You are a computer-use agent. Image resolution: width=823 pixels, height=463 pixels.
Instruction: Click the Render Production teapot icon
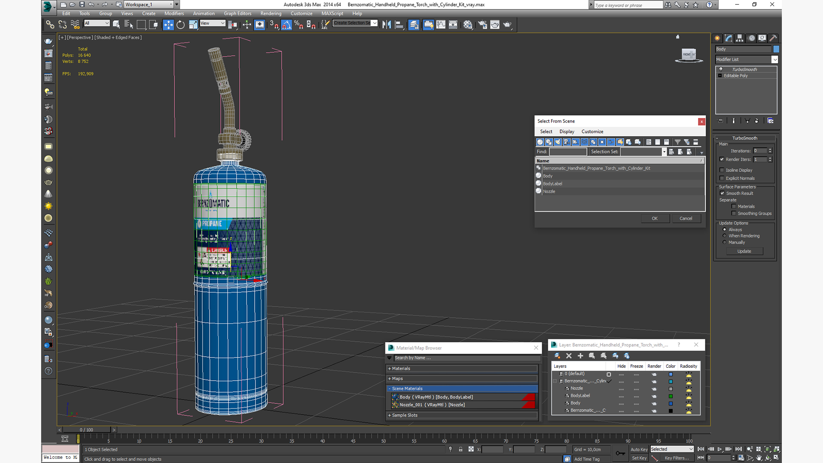point(508,25)
